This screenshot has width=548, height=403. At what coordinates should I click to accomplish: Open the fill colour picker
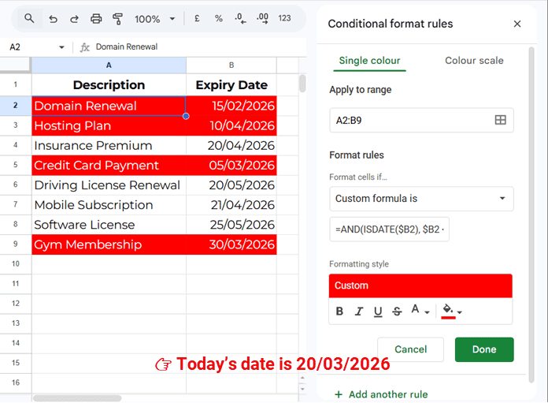point(451,311)
